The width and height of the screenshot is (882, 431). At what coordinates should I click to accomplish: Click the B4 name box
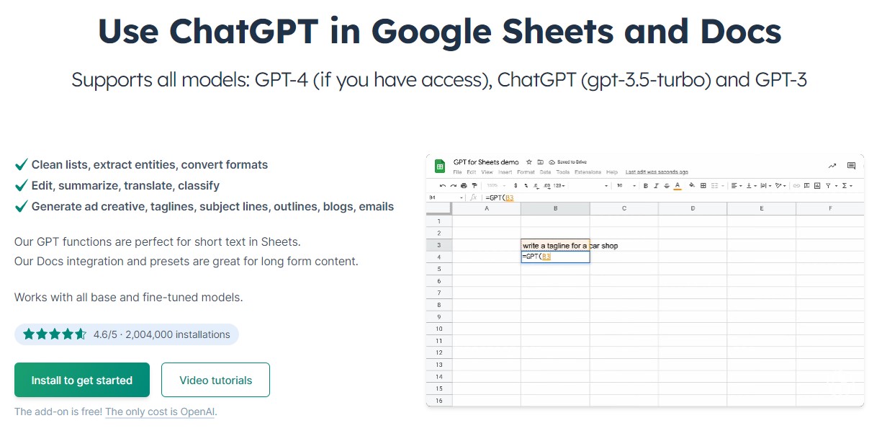tap(446, 197)
